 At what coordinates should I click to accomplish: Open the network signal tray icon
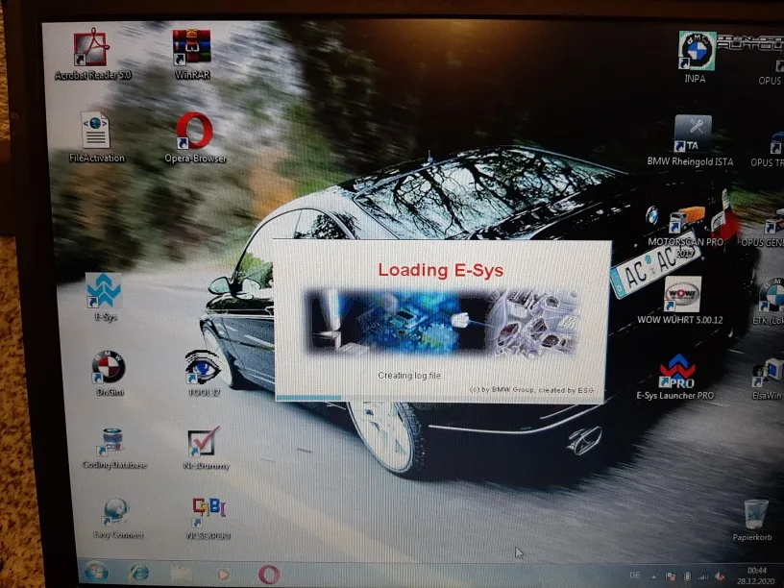point(703,577)
